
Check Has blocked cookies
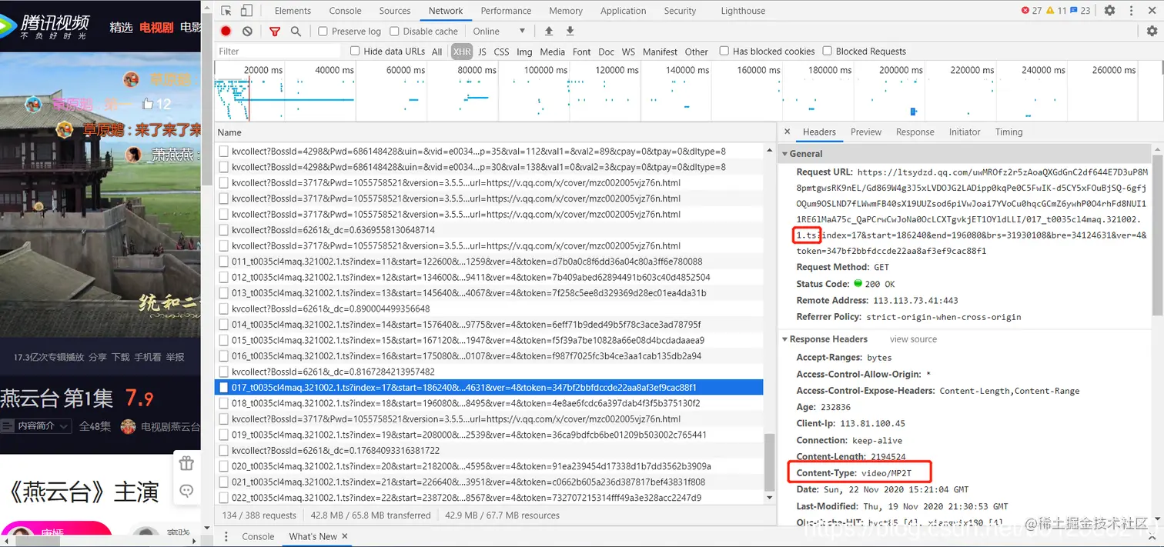click(724, 51)
